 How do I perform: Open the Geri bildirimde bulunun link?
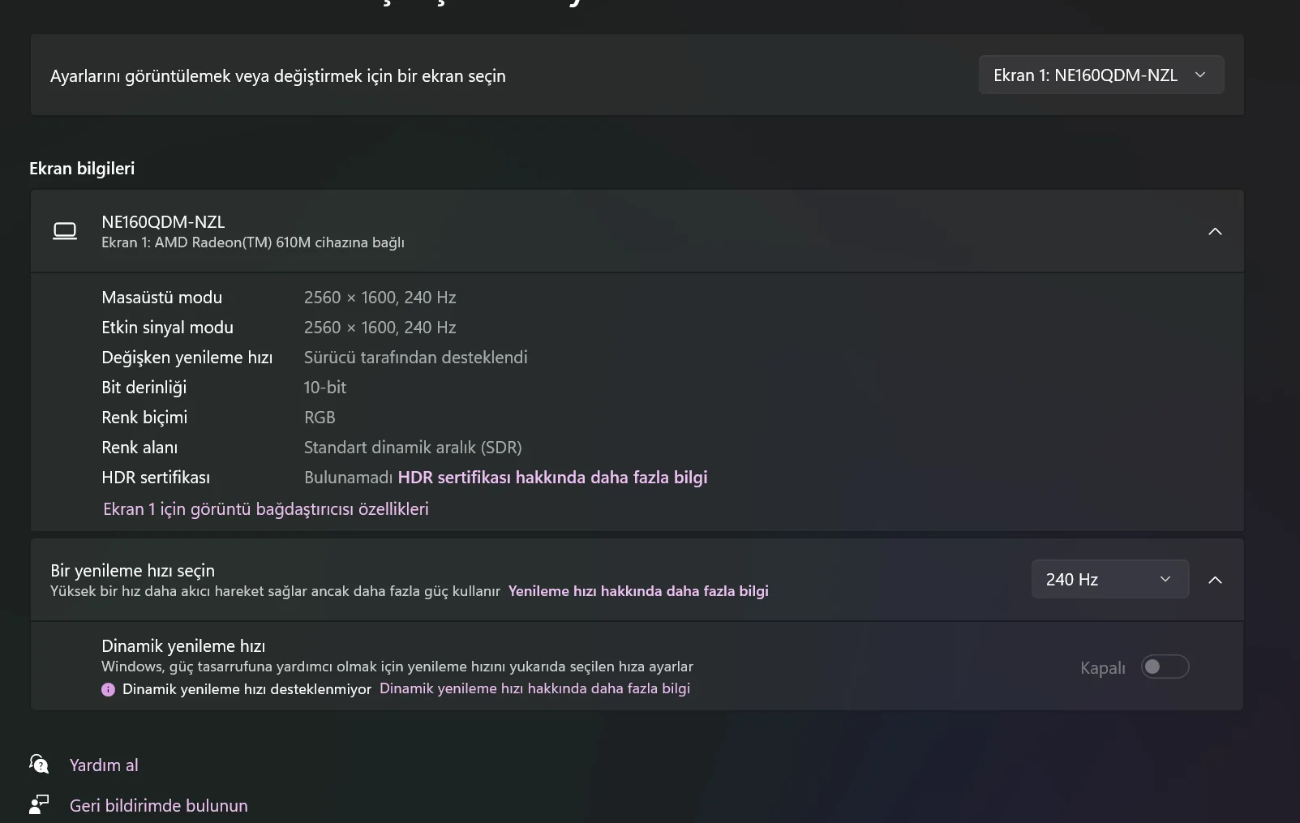click(159, 805)
